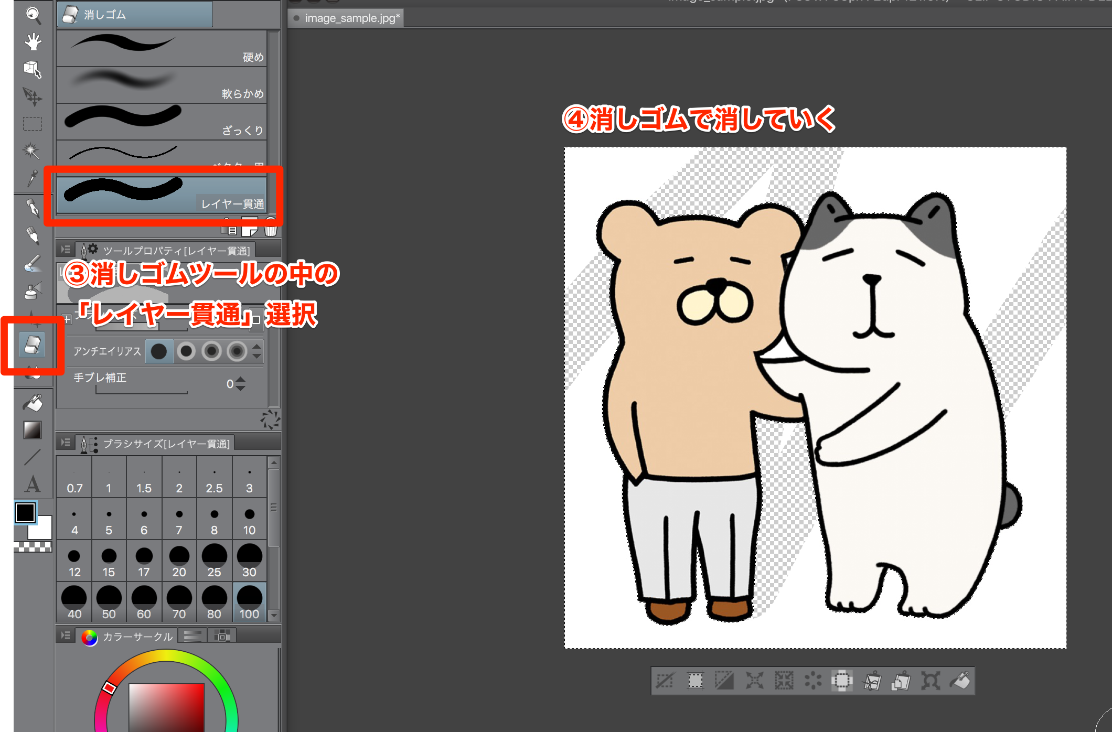Viewport: 1112px width, 732px height.
Task: Set anti-aliasing to Strong
Action: (237, 351)
